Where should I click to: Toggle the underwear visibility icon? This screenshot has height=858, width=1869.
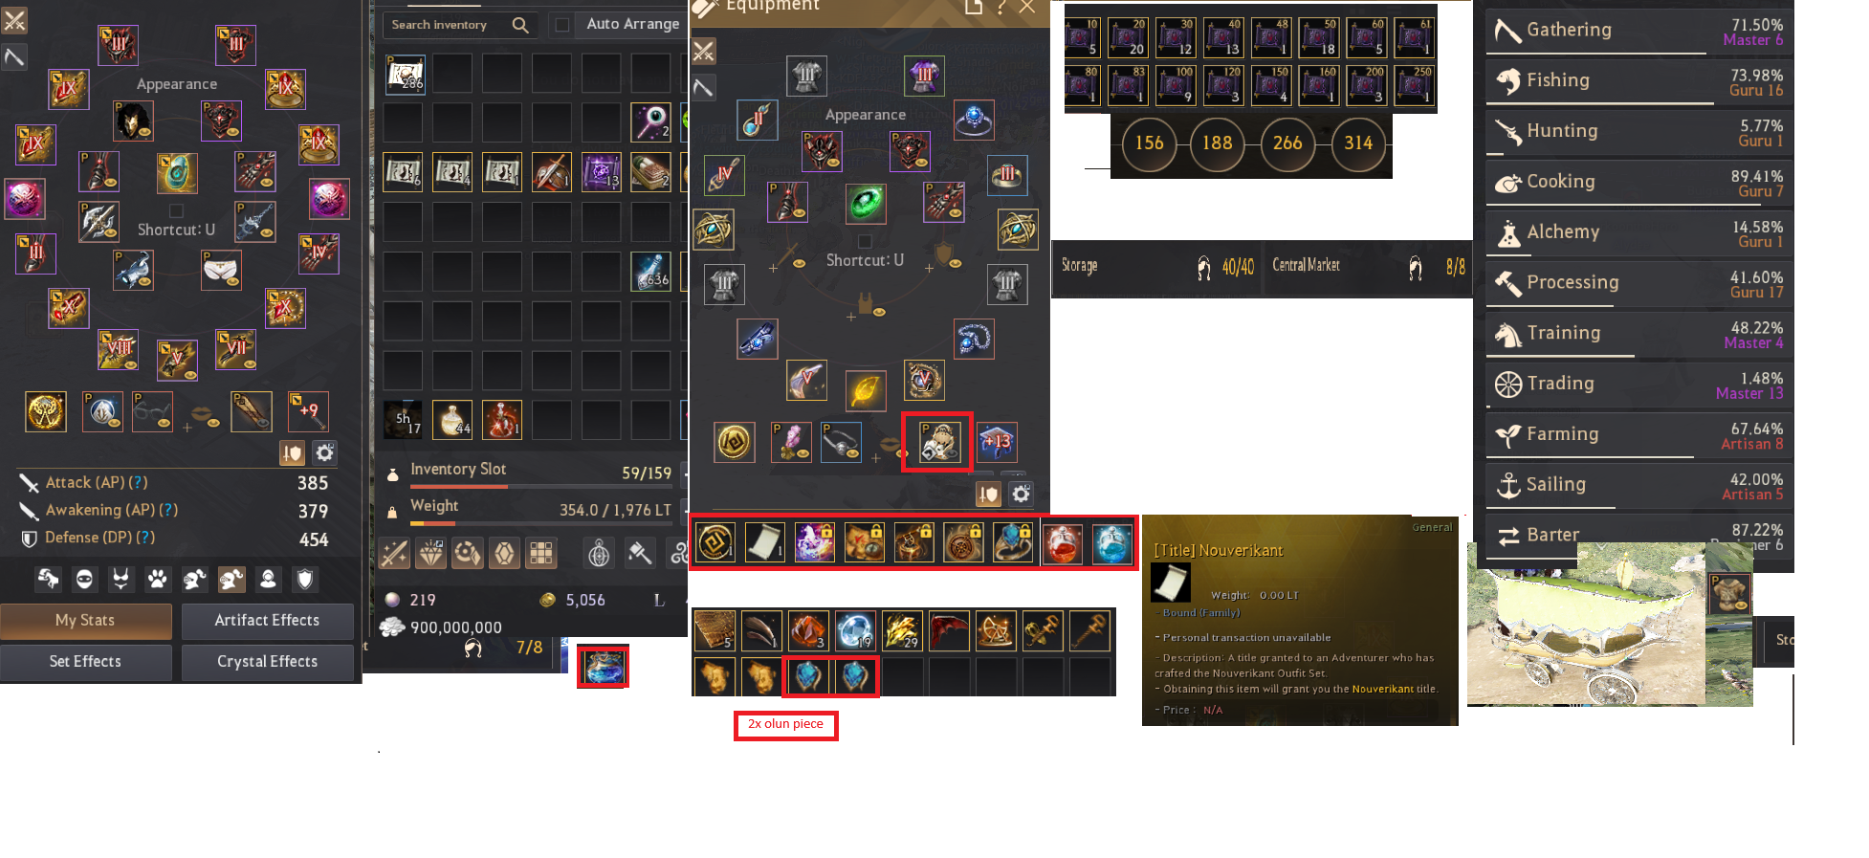point(121,579)
